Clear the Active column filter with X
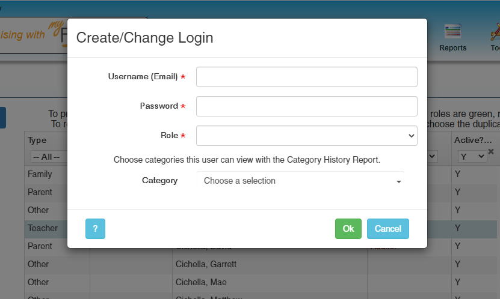Image resolution: width=500 pixels, height=299 pixels. click(x=491, y=152)
